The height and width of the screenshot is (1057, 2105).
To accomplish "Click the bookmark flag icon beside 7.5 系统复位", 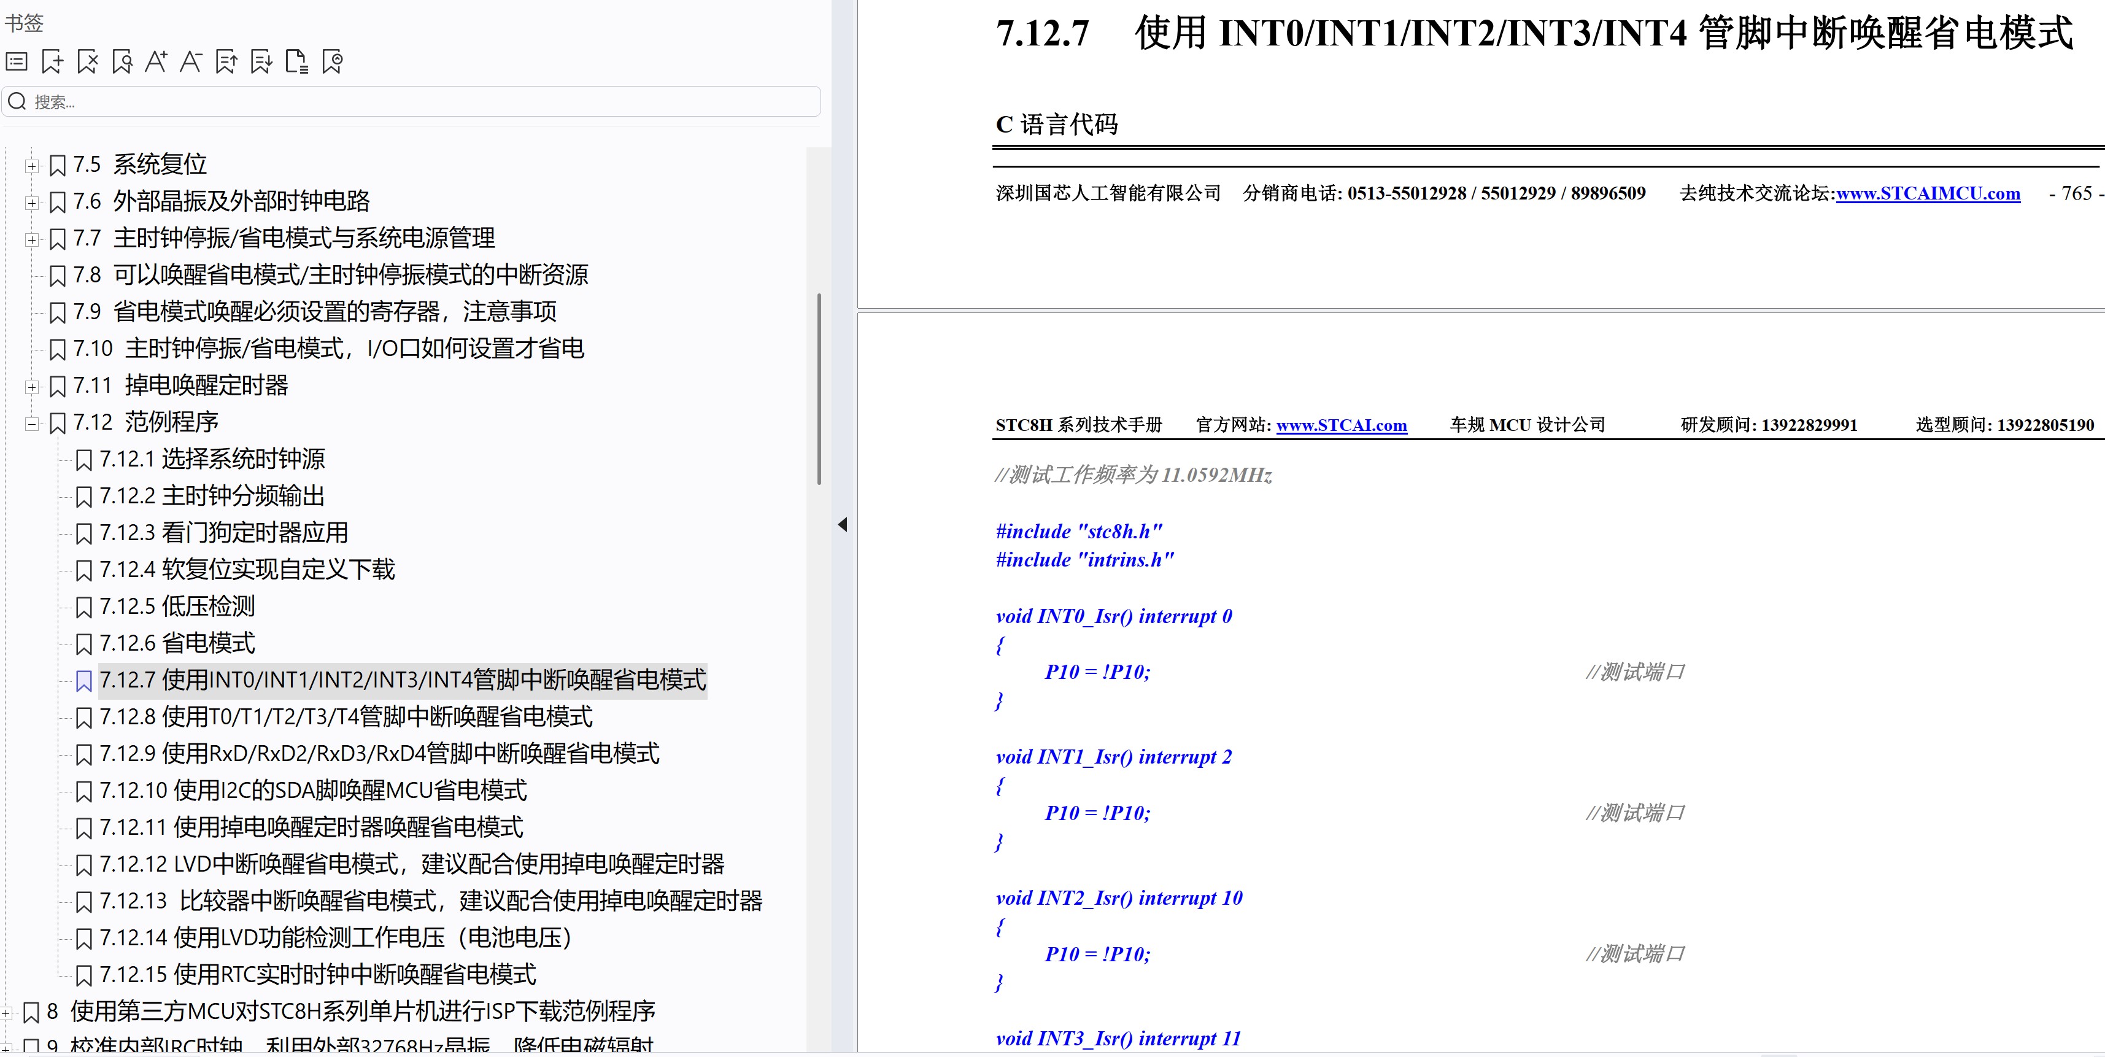I will [57, 166].
